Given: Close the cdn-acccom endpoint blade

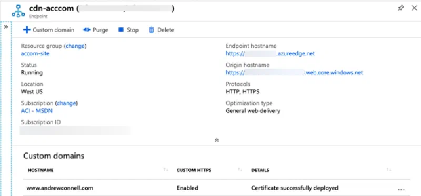Looking at the screenshot, I should [415, 8].
